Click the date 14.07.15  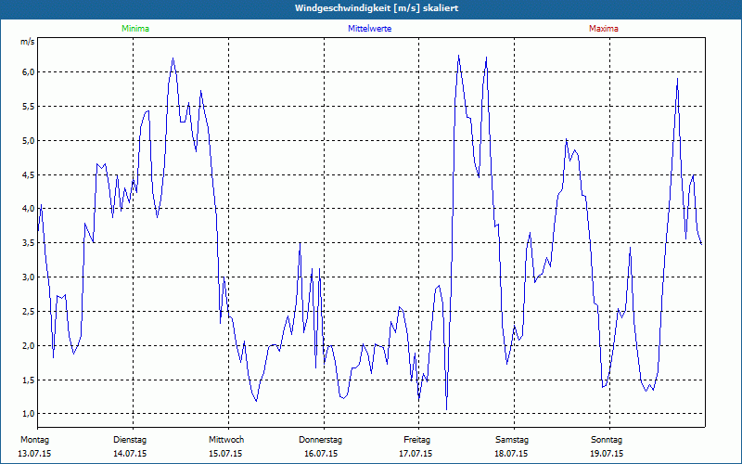tap(130, 454)
